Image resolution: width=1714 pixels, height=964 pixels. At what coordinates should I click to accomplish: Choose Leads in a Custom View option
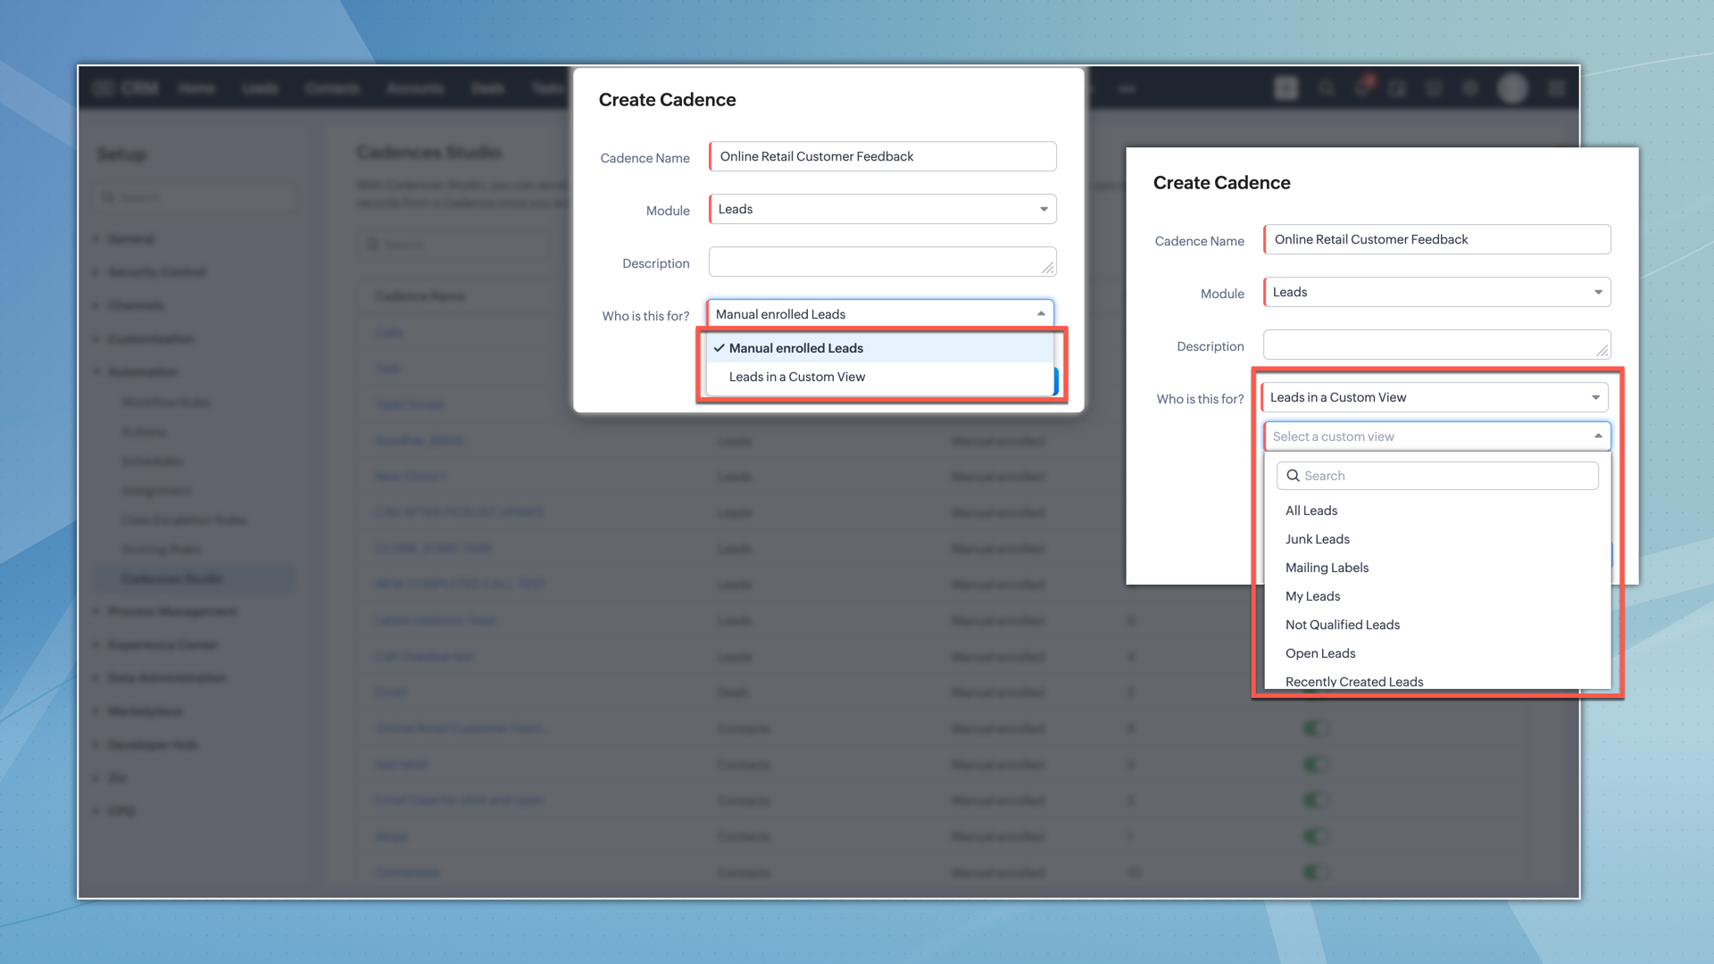click(x=796, y=377)
